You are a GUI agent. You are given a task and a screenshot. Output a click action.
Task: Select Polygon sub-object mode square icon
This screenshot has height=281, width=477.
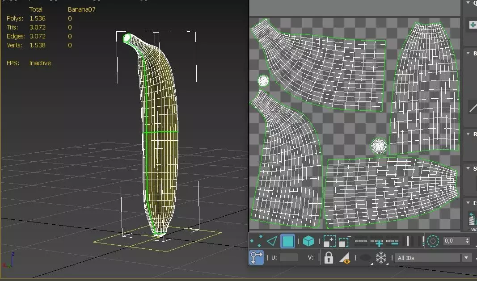coord(288,241)
